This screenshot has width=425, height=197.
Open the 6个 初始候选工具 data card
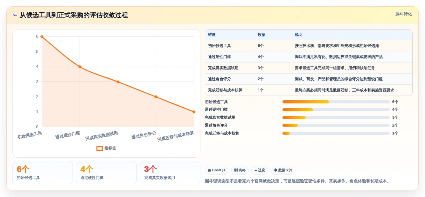43,173
